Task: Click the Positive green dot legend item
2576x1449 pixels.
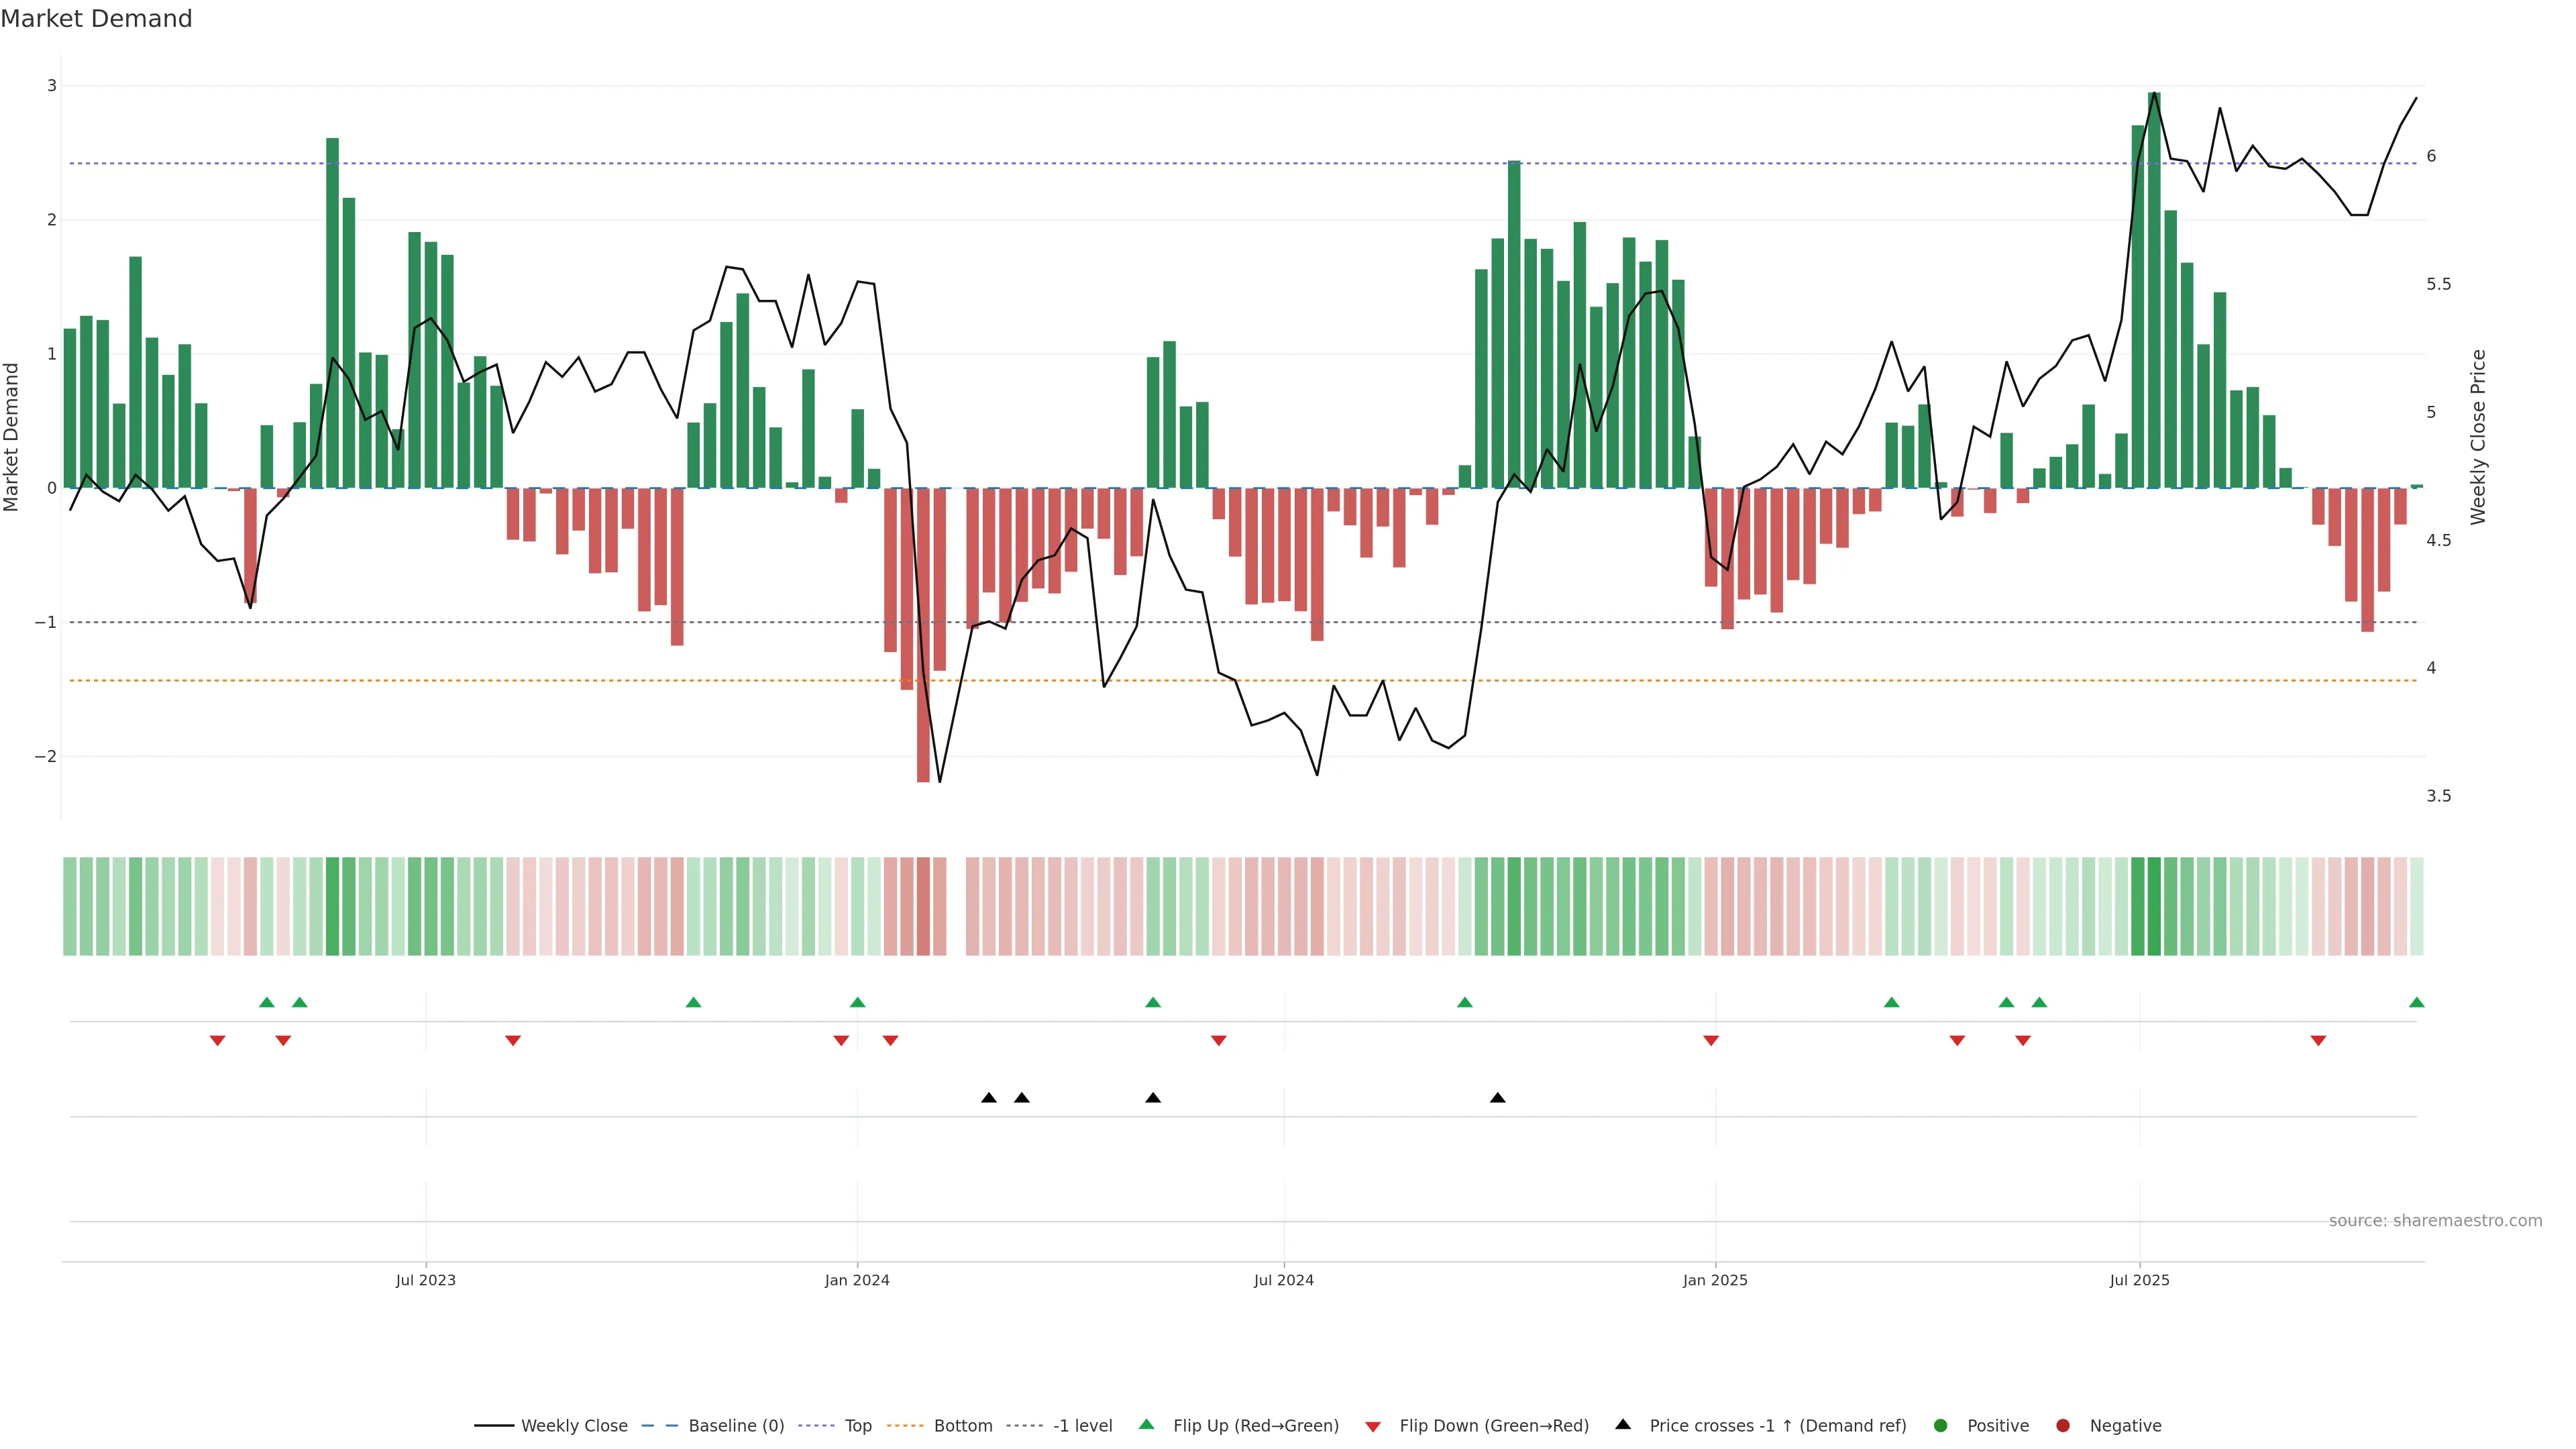Action: 1941,1425
